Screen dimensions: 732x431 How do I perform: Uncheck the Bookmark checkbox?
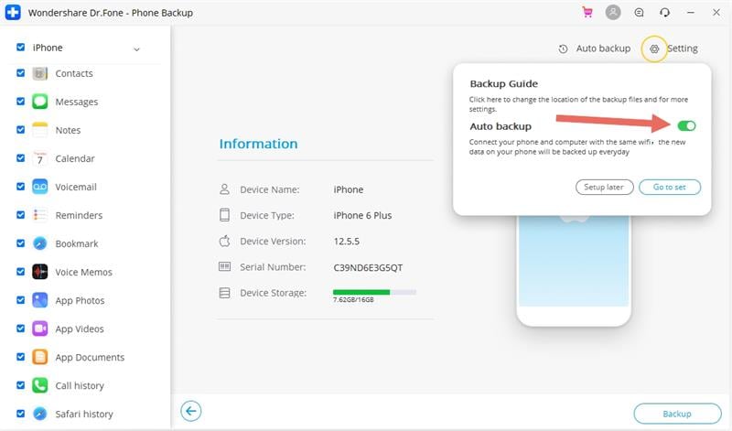[20, 243]
